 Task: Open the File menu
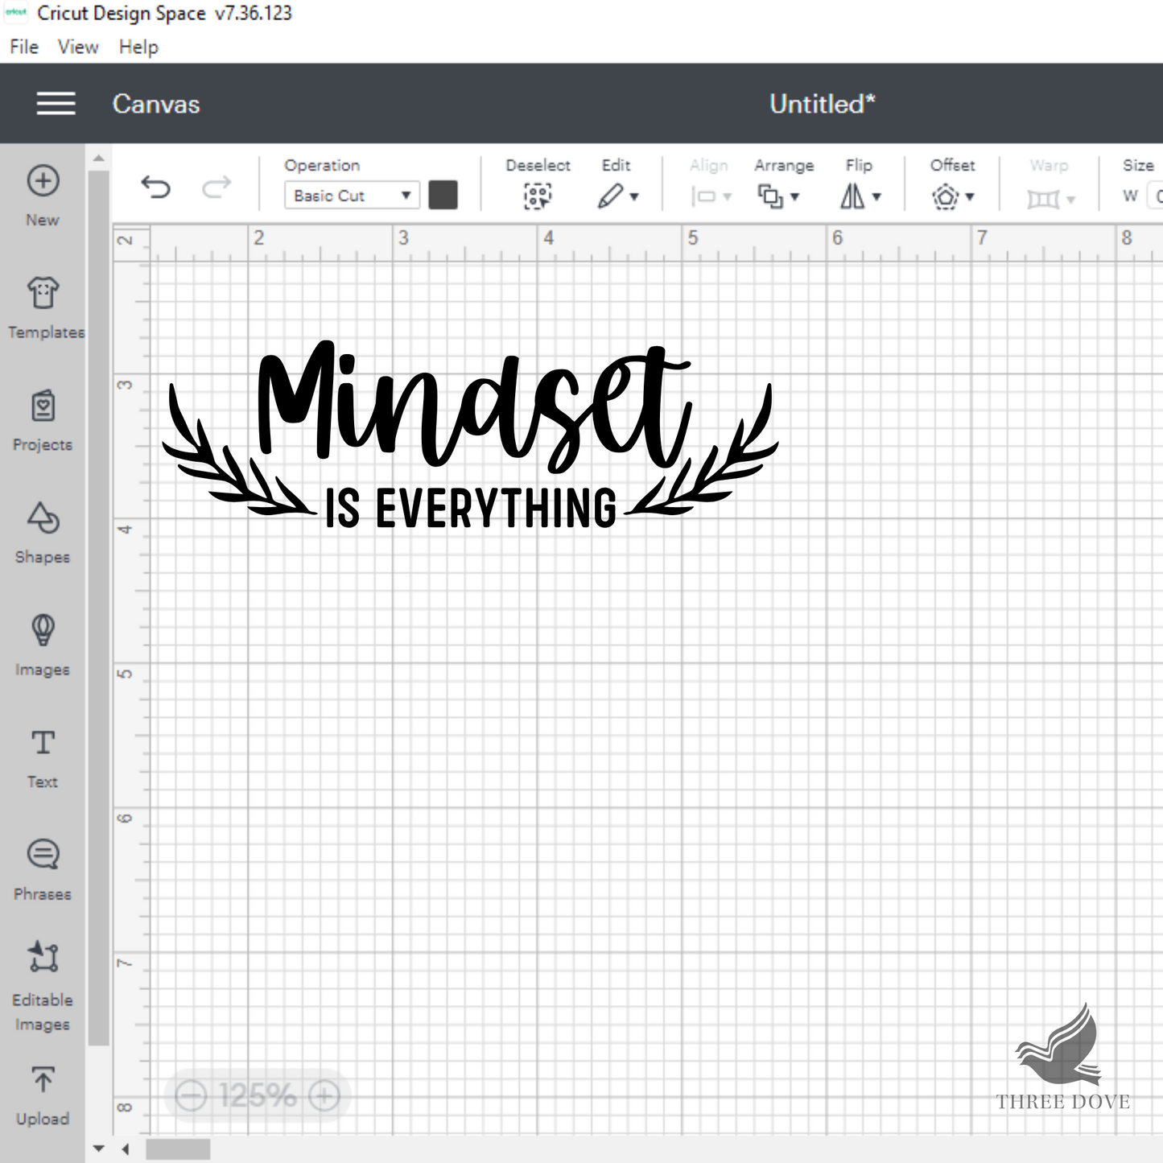pos(24,47)
